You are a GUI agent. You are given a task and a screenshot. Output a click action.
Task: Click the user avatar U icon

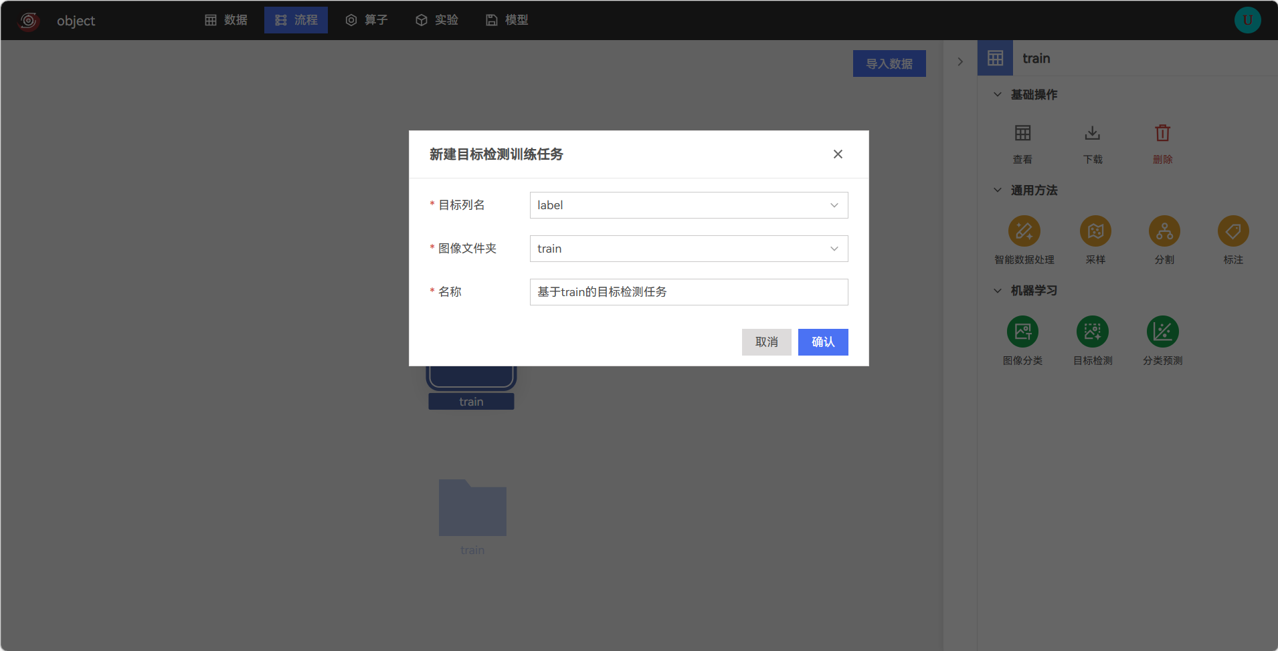pyautogui.click(x=1247, y=20)
